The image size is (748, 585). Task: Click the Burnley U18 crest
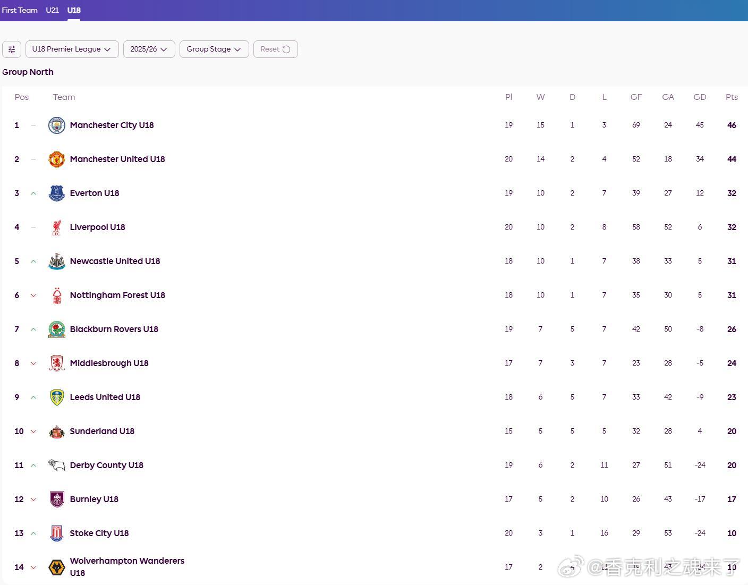57,499
